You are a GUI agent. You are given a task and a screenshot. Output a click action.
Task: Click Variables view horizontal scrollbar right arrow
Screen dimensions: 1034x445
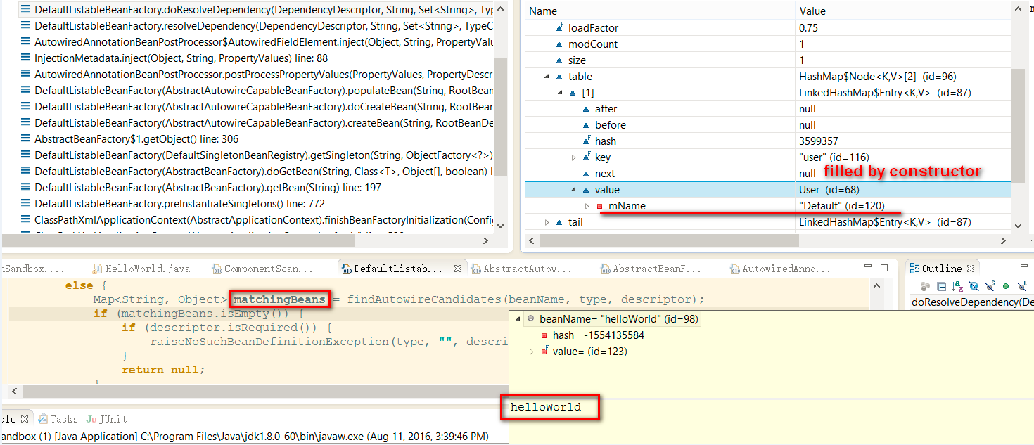click(1003, 240)
